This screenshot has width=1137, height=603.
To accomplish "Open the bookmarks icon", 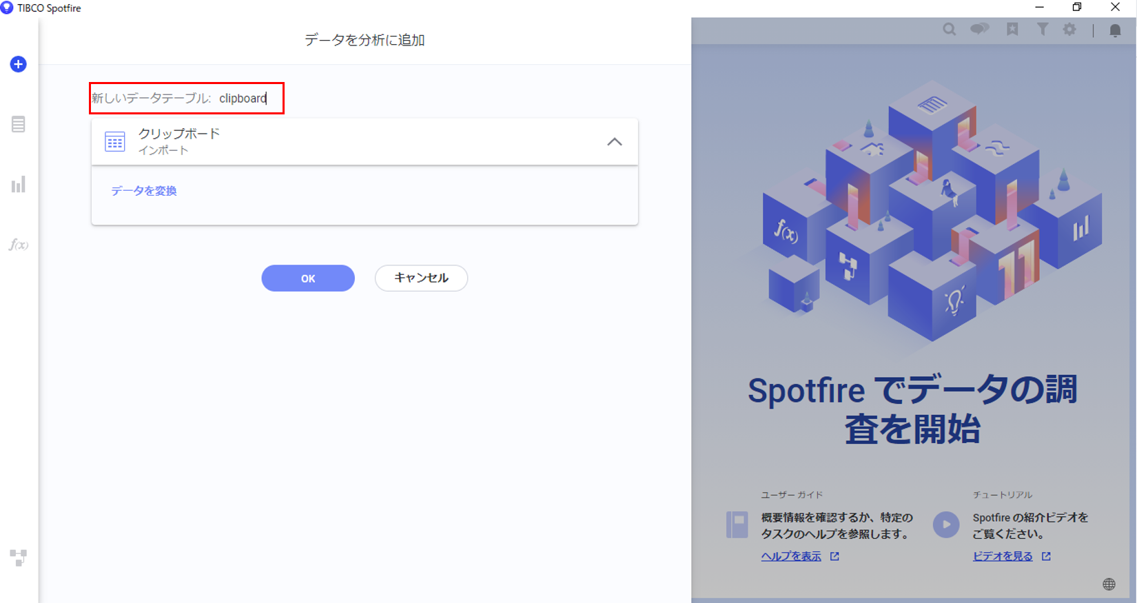I will [1012, 29].
